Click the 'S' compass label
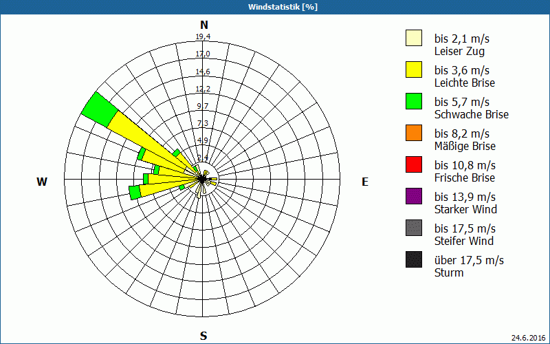The width and height of the screenshot is (550, 344). click(x=203, y=336)
